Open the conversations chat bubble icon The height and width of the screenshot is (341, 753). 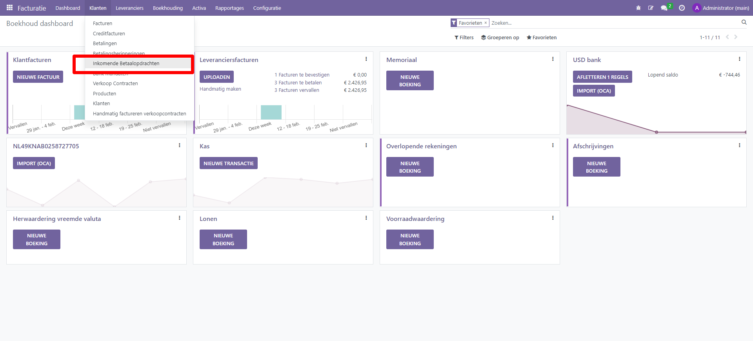664,8
